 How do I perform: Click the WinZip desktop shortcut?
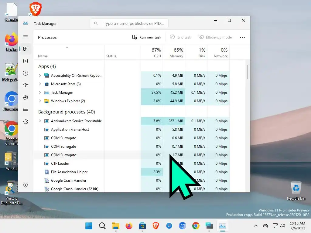[12, 161]
